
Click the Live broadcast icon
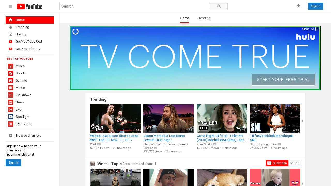[11, 110]
